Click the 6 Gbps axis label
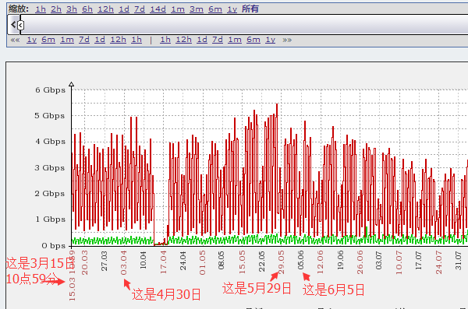 50,90
